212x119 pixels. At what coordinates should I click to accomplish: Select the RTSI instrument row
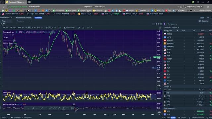tap(188, 62)
